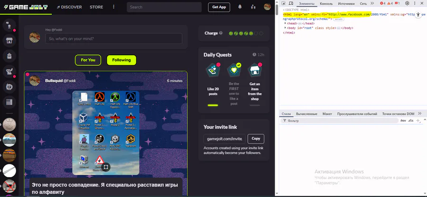This screenshot has width=427, height=197.
Task: Open Bullsquid's profile from post header
Action: 54,81
